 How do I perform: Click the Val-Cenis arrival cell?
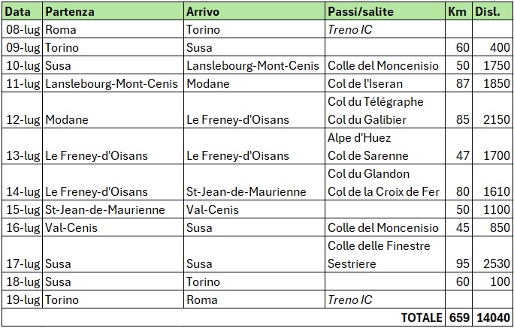point(255,209)
